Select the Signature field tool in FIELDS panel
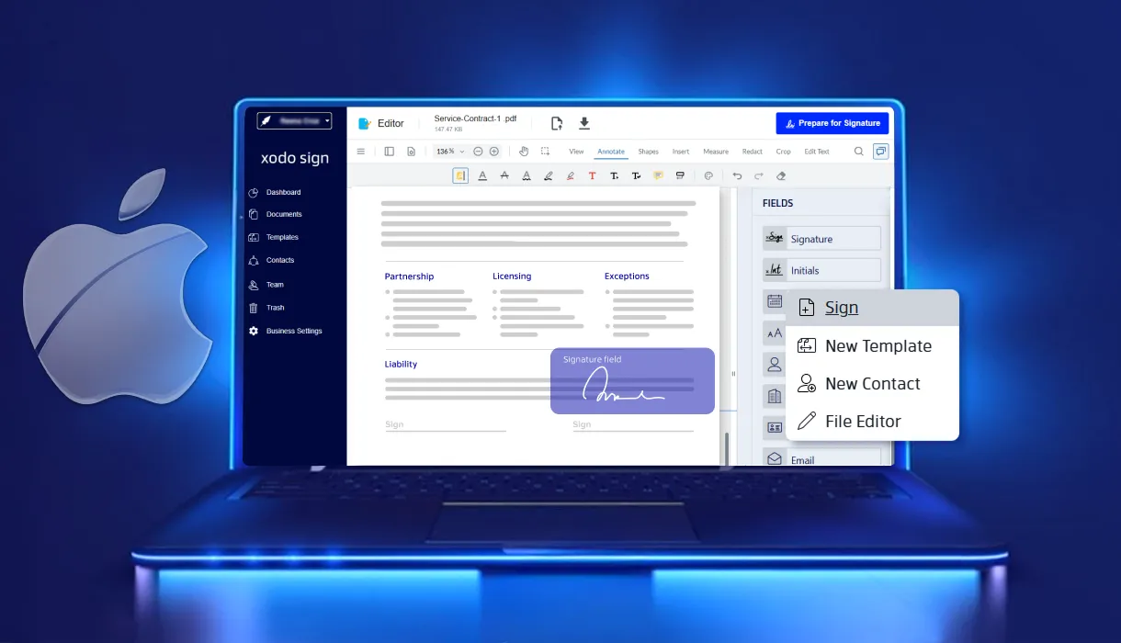The width and height of the screenshot is (1121, 643). (821, 238)
